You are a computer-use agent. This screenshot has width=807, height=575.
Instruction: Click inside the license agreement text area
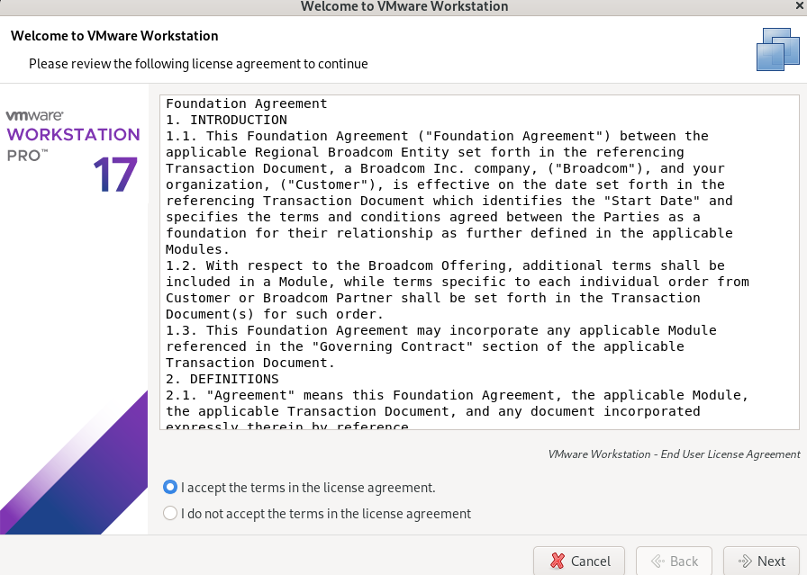point(480,262)
